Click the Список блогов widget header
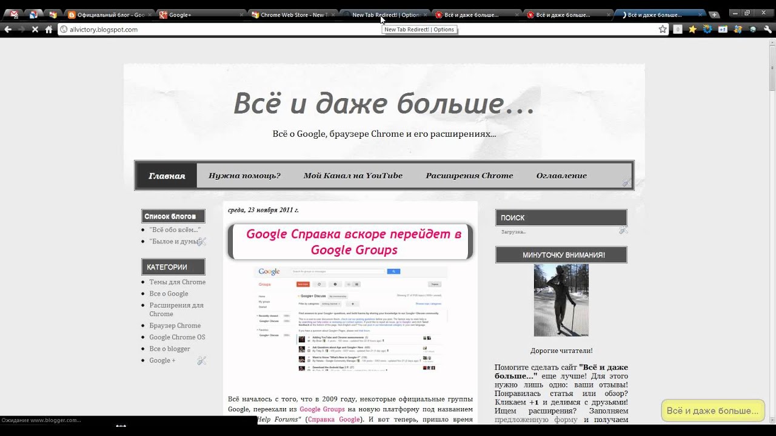776x436 pixels. coord(173,216)
